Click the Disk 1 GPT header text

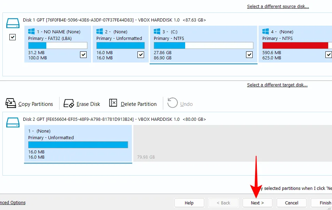point(114,20)
